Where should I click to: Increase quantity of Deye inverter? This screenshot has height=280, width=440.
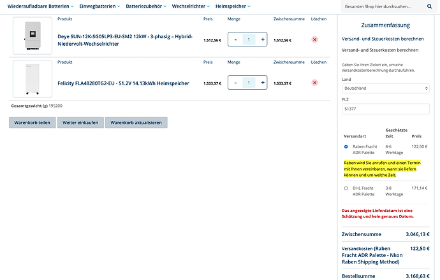click(x=263, y=39)
